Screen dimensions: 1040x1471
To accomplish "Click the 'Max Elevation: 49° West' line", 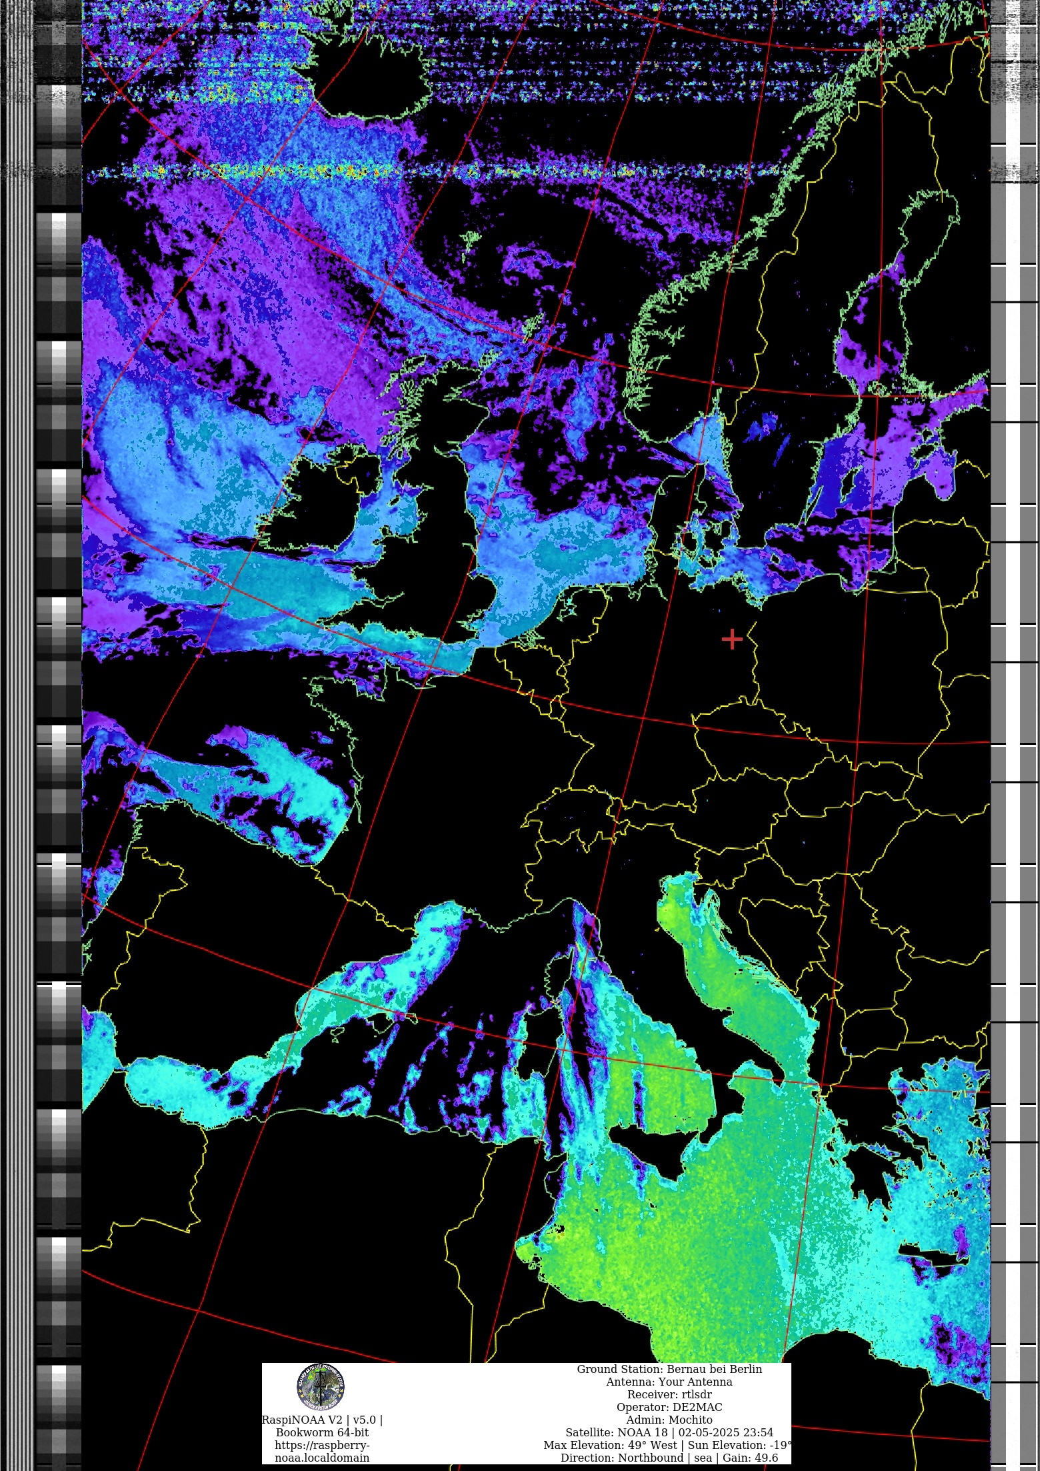I will point(667,1445).
